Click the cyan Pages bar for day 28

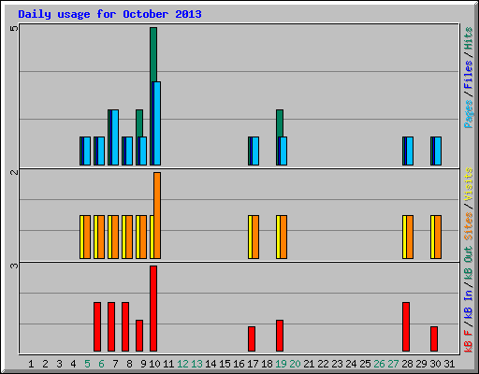click(410, 151)
